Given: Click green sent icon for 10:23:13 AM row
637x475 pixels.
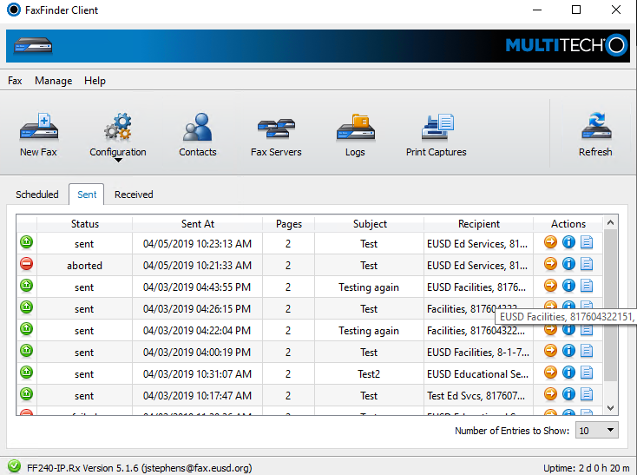Looking at the screenshot, I should [x=26, y=242].
